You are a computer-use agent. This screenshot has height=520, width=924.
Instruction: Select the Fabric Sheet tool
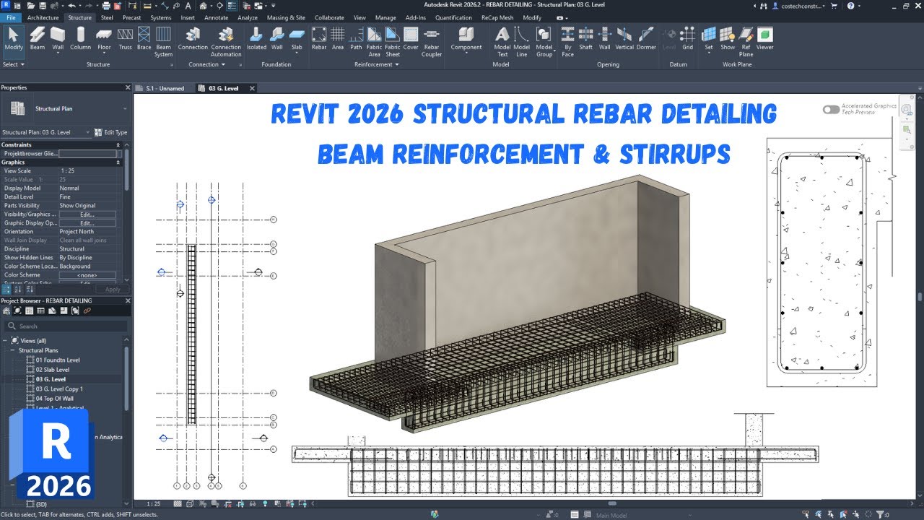pyautogui.click(x=393, y=42)
